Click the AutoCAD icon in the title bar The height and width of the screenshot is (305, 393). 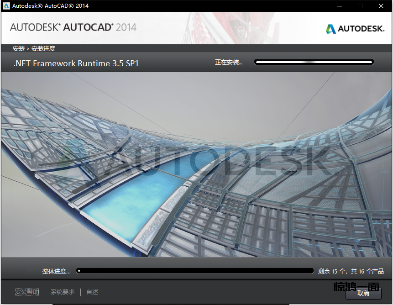pos(6,6)
